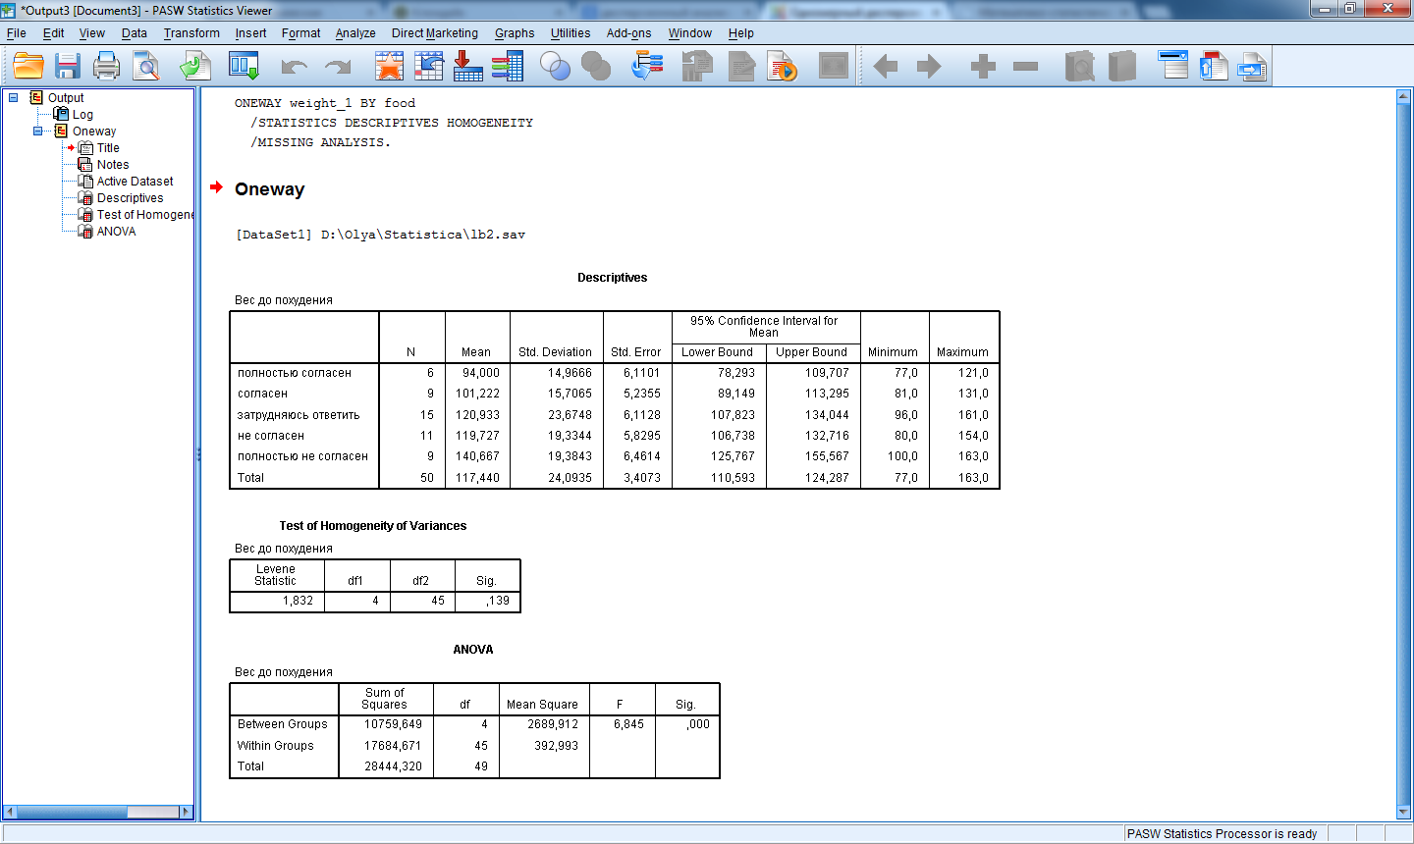Click the Export output icon with green arrow
This screenshot has height=844, width=1414.
coord(194,67)
